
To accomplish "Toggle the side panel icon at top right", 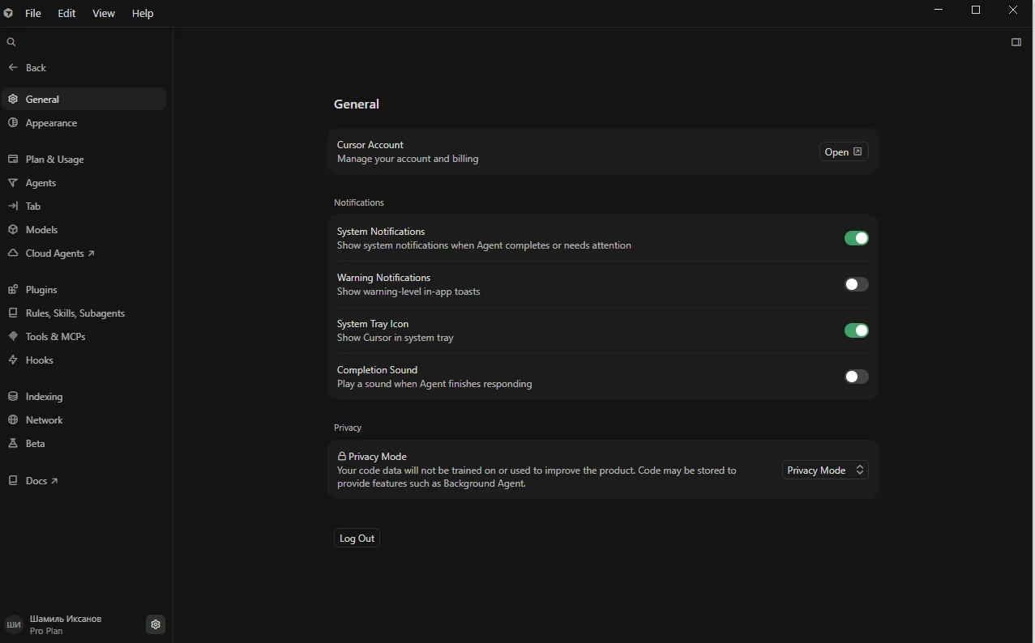I will coord(1016,42).
